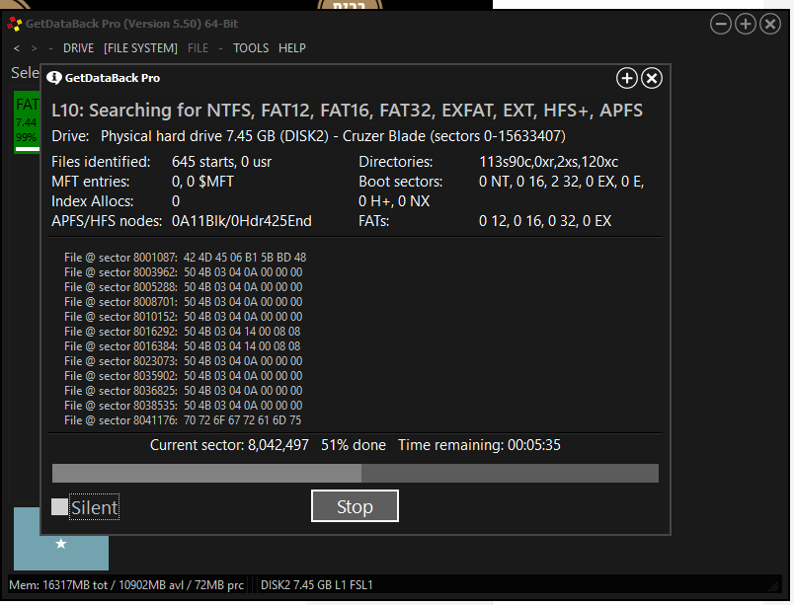Image resolution: width=794 pixels, height=605 pixels.
Task: Click the '645 starts, 0 usr' value
Action: (222, 162)
